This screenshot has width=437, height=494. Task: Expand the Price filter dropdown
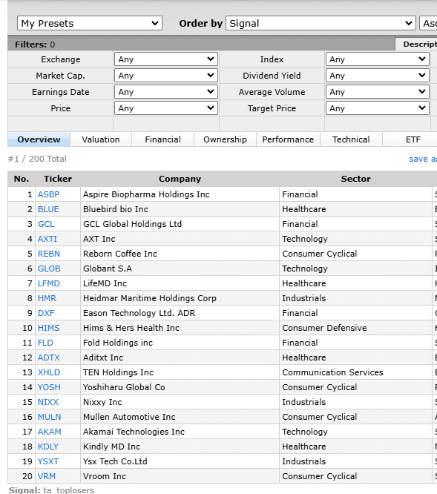pos(166,108)
